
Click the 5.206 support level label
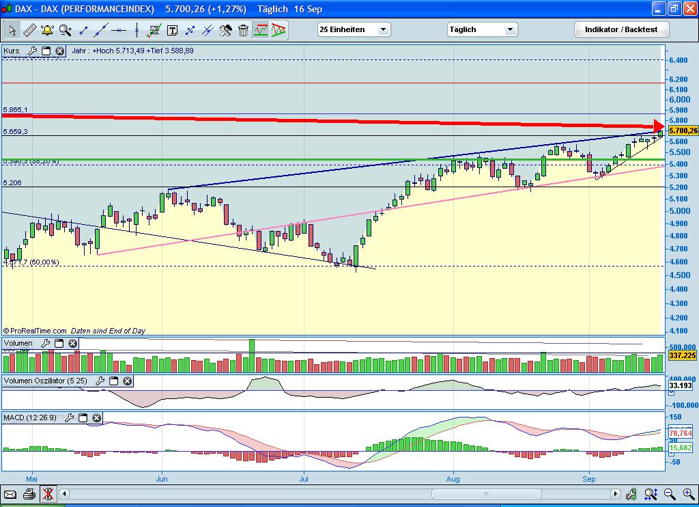[x=12, y=182]
